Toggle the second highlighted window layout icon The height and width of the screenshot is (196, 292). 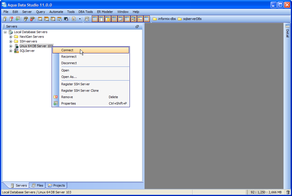pos(101,19)
